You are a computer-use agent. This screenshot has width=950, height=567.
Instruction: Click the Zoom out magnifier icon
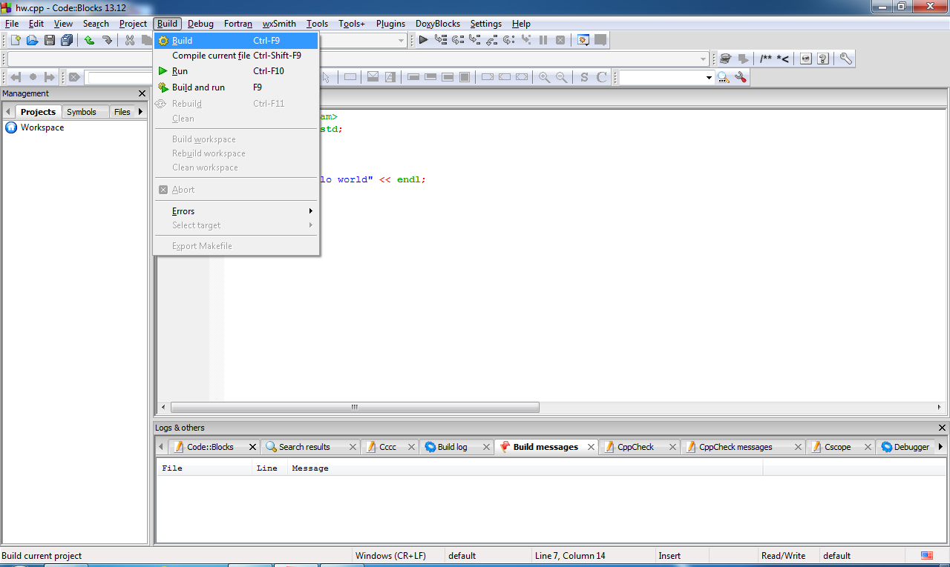(x=562, y=77)
